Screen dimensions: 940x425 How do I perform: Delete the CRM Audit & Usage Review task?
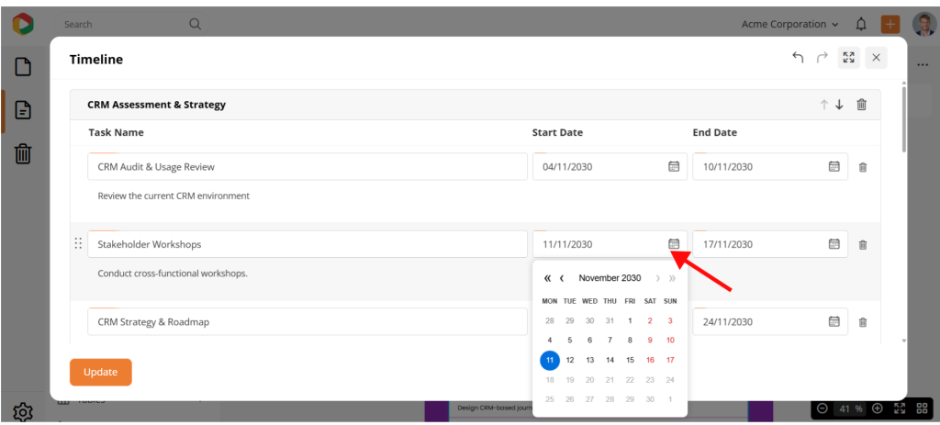[862, 167]
